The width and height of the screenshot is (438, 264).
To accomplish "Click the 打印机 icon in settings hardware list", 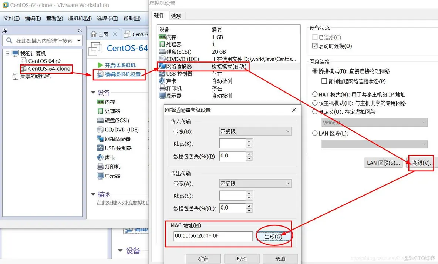I will 162,88.
